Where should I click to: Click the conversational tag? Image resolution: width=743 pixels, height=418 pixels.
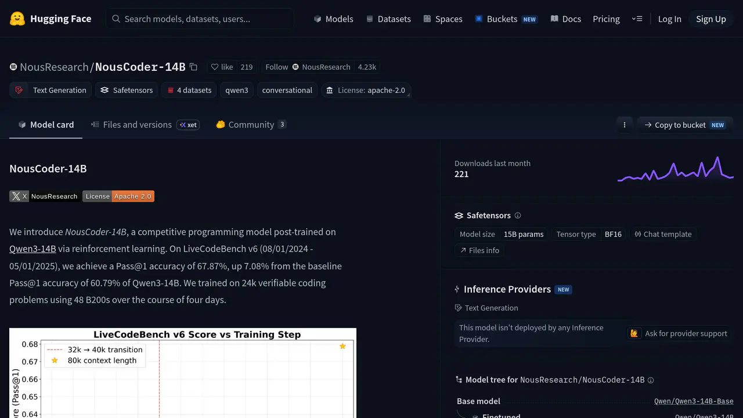[287, 90]
